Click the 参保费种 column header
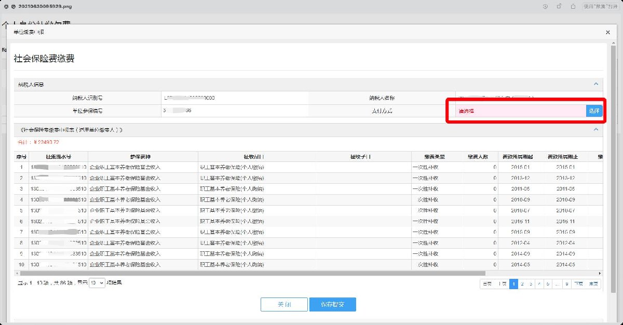The height and width of the screenshot is (325, 623). pos(143,157)
